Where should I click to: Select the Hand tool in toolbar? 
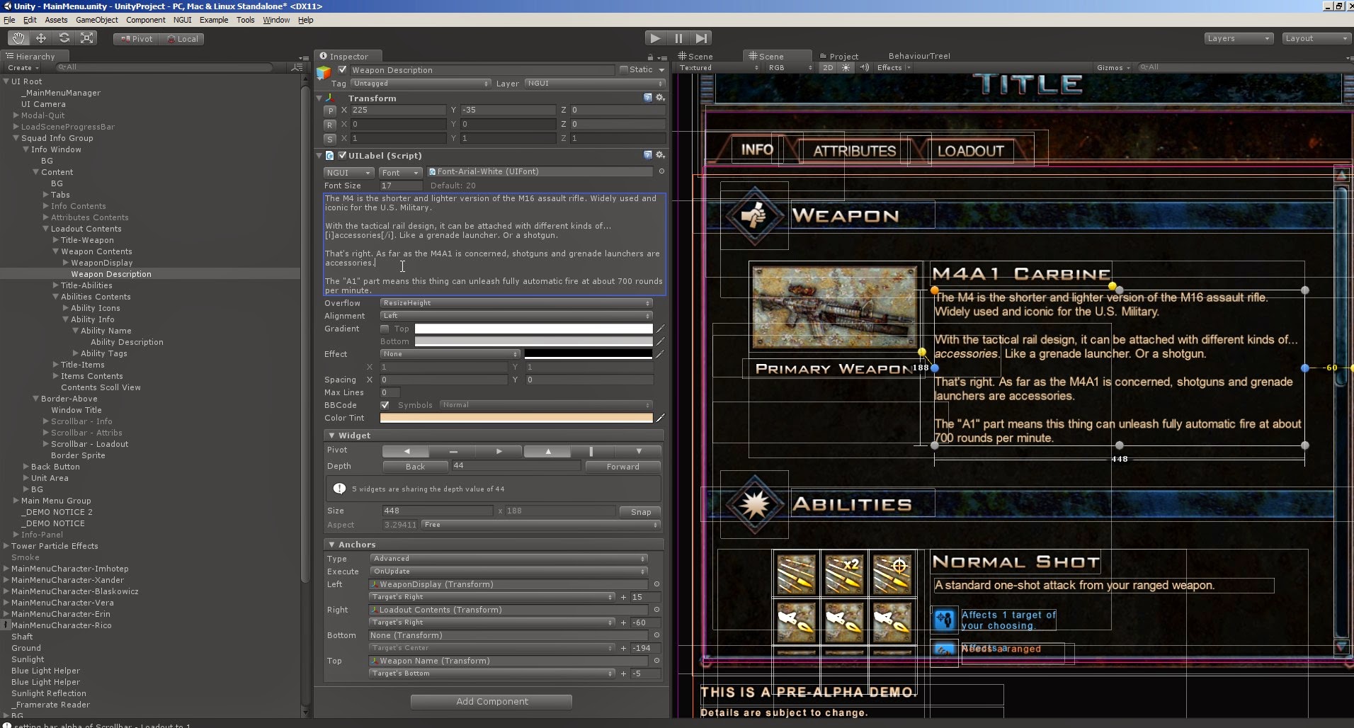click(x=18, y=38)
